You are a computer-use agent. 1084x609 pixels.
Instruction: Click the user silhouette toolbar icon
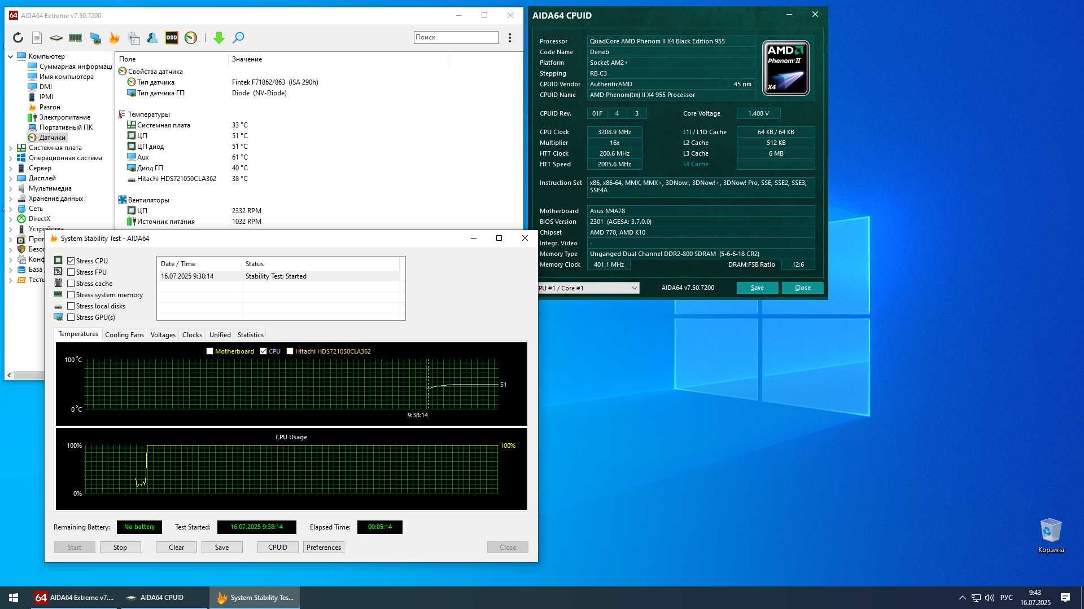[152, 38]
